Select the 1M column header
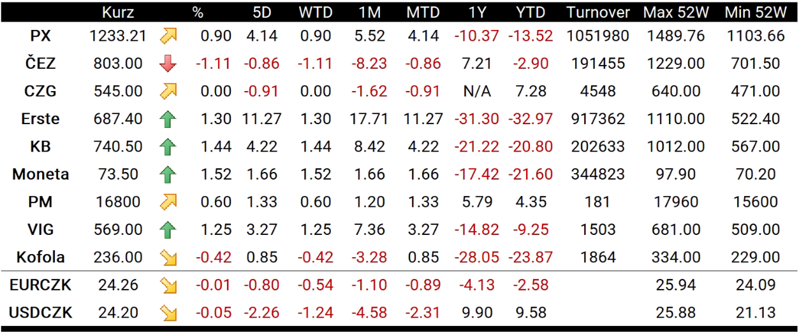The height and width of the screenshot is (333, 799). click(370, 12)
